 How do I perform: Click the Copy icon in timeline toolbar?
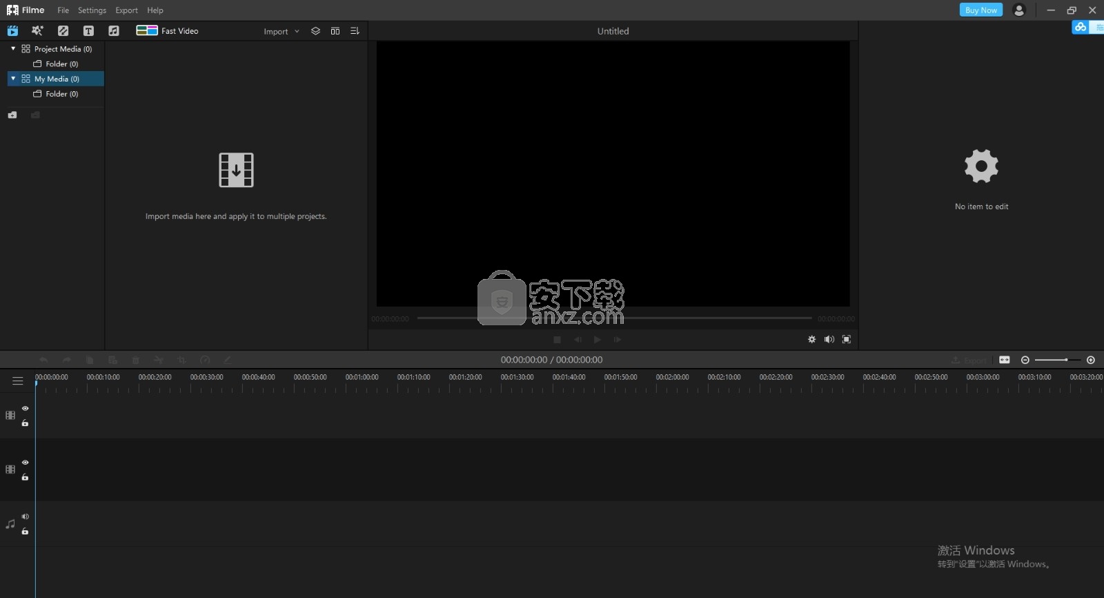pos(90,360)
